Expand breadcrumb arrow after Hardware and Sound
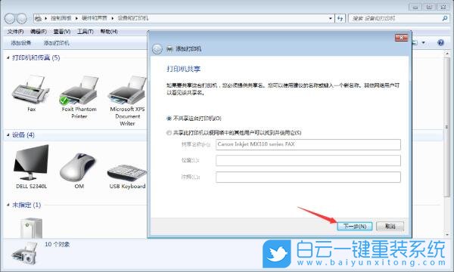Viewport: 454px width, 272px height. (x=112, y=18)
